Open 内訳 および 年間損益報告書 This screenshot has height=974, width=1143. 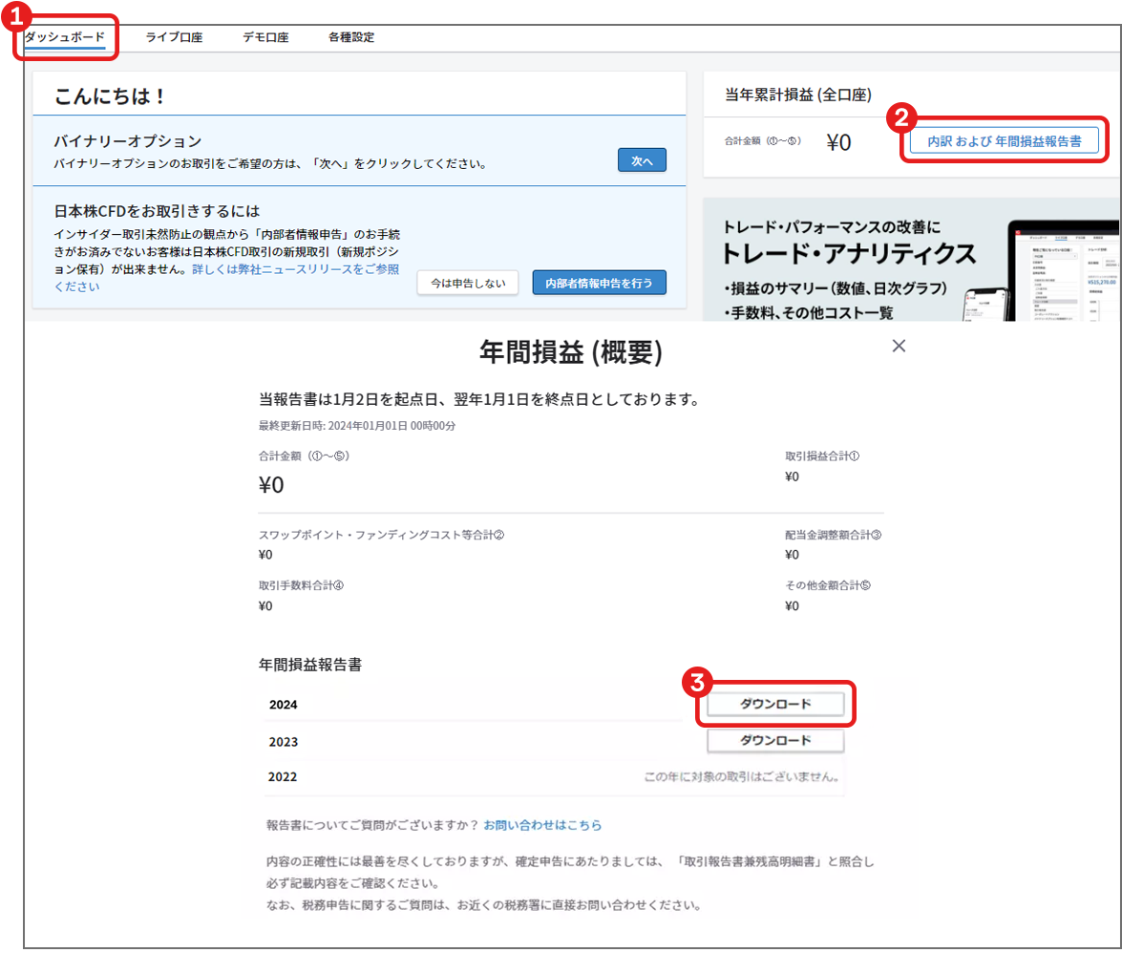coord(1004,139)
